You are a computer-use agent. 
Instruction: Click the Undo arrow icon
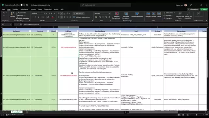[4, 13]
